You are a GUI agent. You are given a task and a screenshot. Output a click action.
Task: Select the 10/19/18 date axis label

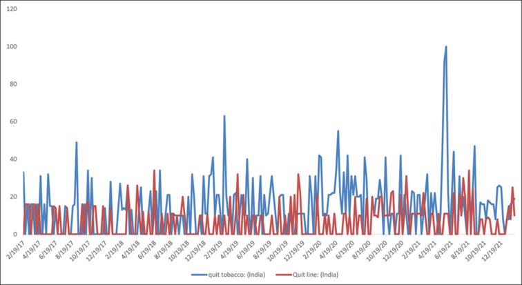181,249
